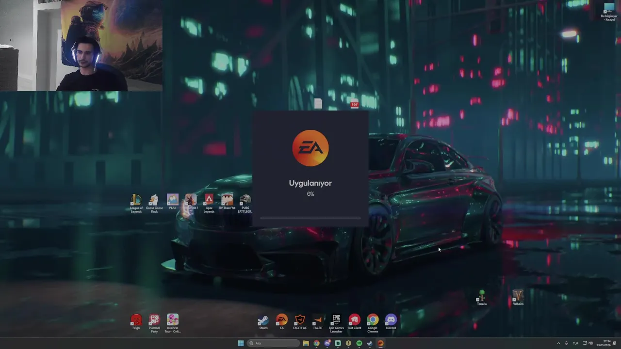
Task: Select the PEAK game desktop icon
Action: (x=172, y=202)
